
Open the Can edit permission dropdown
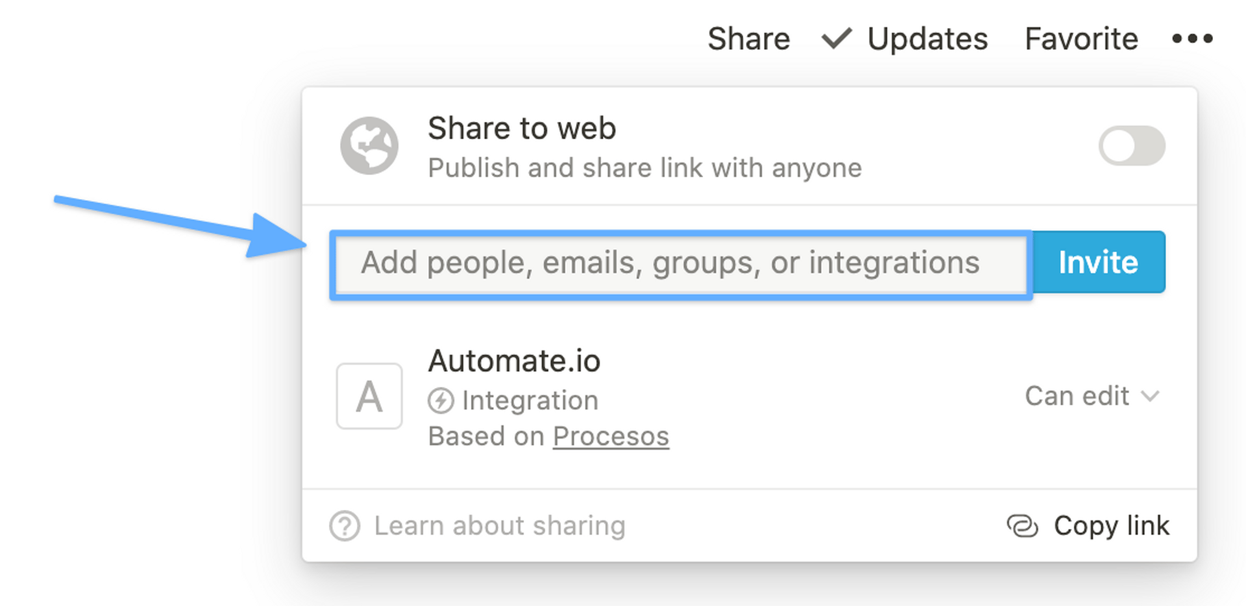(x=1077, y=396)
